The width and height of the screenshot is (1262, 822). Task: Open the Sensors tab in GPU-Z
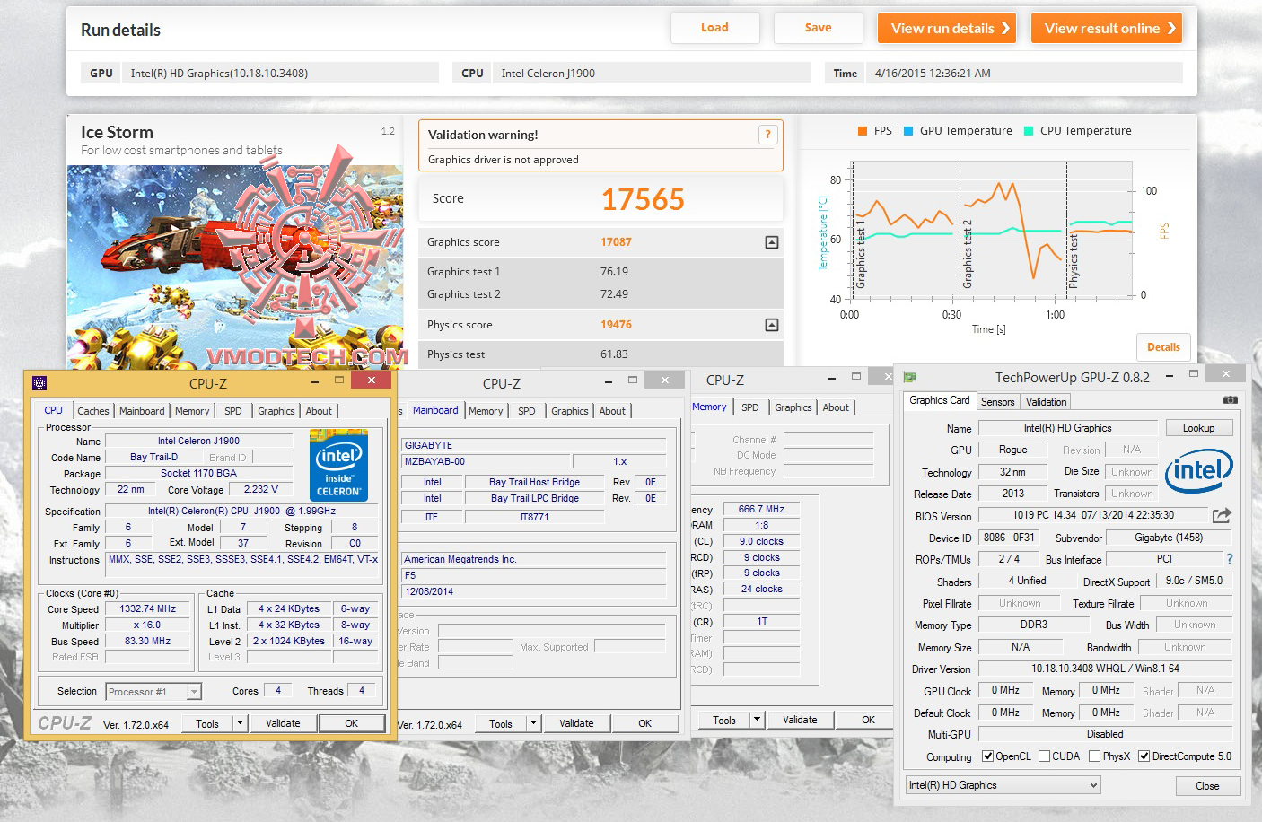coord(998,402)
